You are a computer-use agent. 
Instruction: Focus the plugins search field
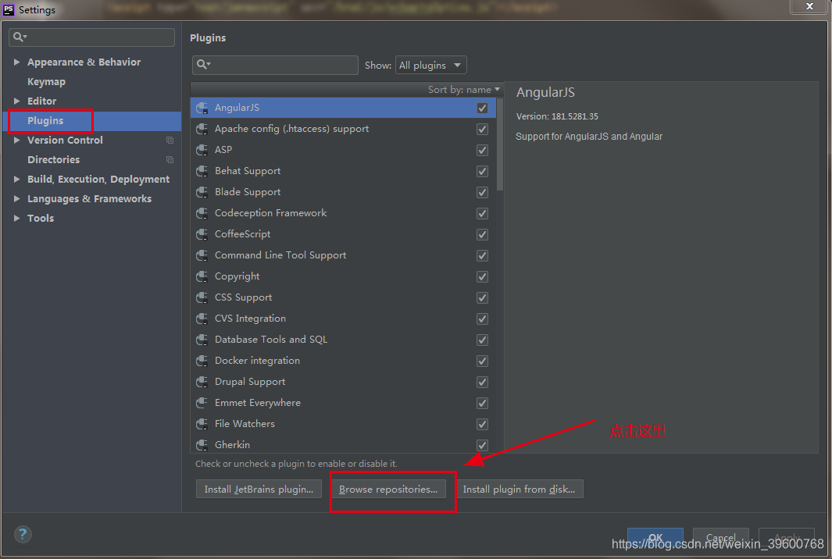(275, 65)
